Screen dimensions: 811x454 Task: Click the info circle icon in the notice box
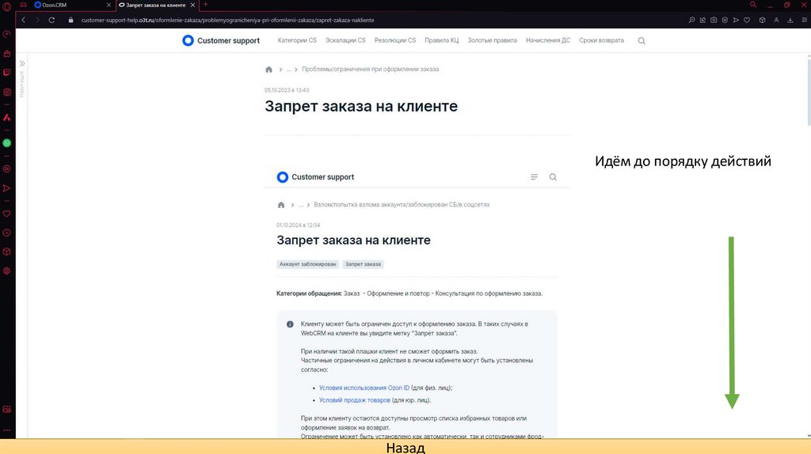click(x=290, y=324)
